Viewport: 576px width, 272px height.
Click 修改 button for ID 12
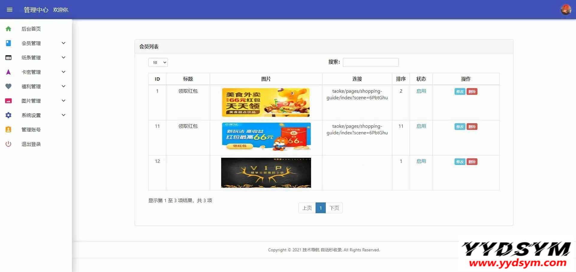point(460,162)
